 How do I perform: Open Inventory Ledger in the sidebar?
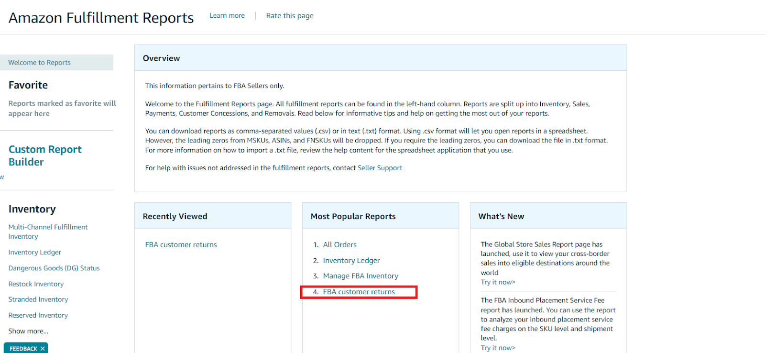tap(34, 252)
